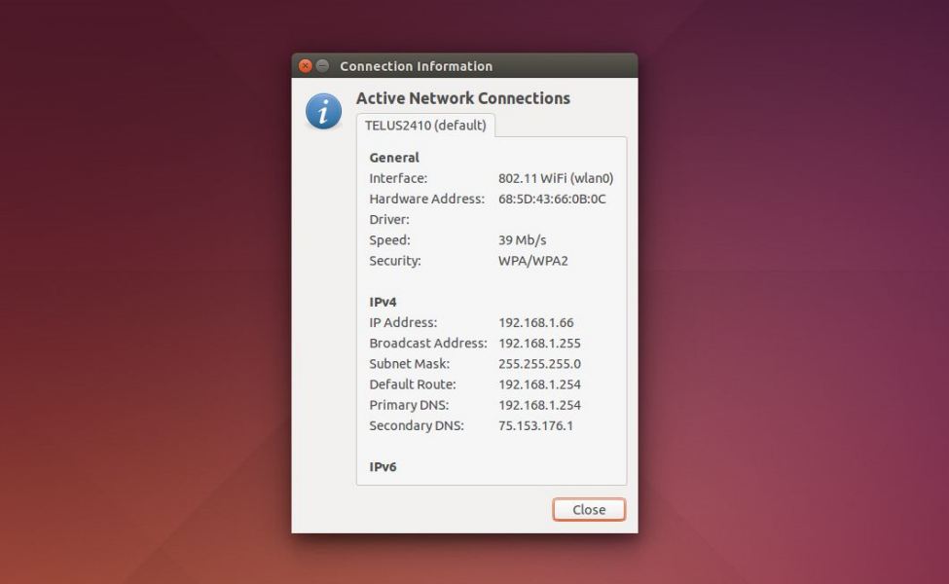This screenshot has height=584, width=949.
Task: Click the Driver: label
Action: pyautogui.click(x=389, y=219)
